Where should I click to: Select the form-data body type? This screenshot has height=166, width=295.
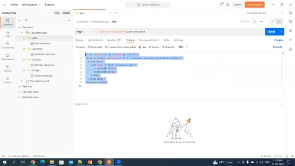pyautogui.click(x=95, y=47)
